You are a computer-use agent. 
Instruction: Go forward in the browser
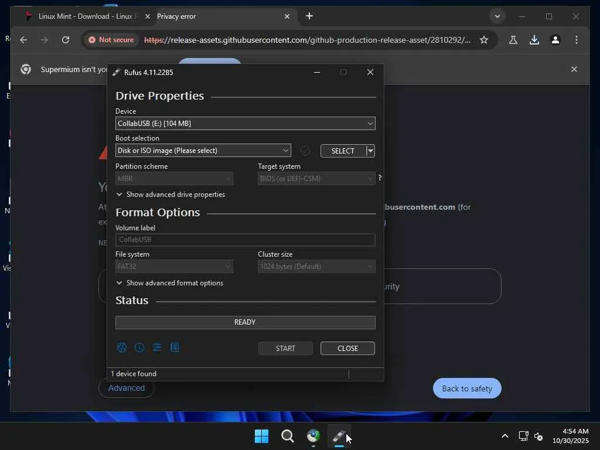point(45,40)
